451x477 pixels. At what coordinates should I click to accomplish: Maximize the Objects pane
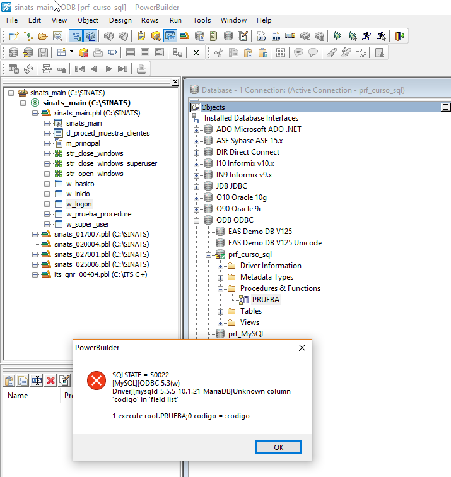[445, 107]
